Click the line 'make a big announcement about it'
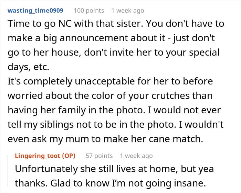 (x=111, y=38)
